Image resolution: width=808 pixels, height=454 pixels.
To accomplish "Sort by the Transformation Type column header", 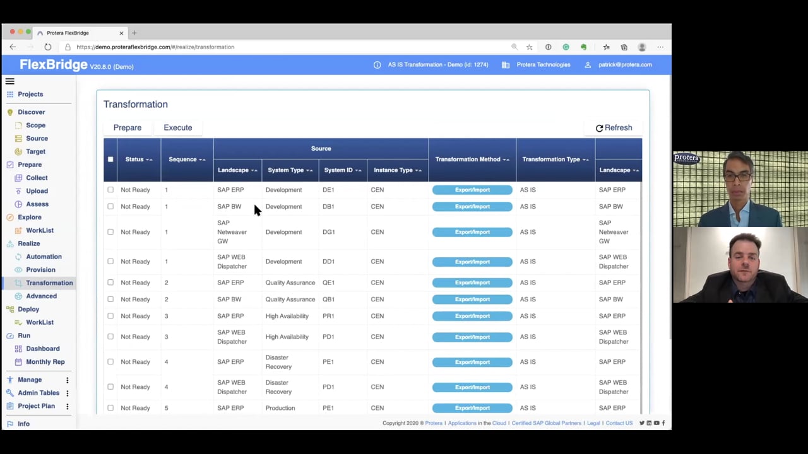I will [555, 160].
